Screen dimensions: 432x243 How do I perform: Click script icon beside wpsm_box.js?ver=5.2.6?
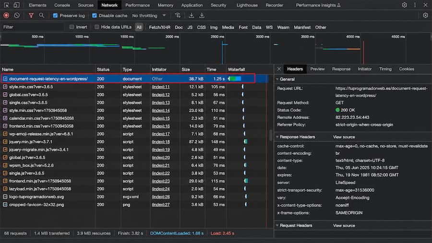pyautogui.click(x=5, y=165)
